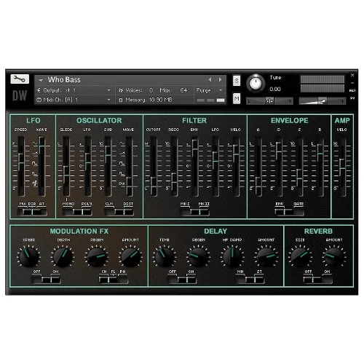Click the Reverb SIZE knob

point(300,256)
